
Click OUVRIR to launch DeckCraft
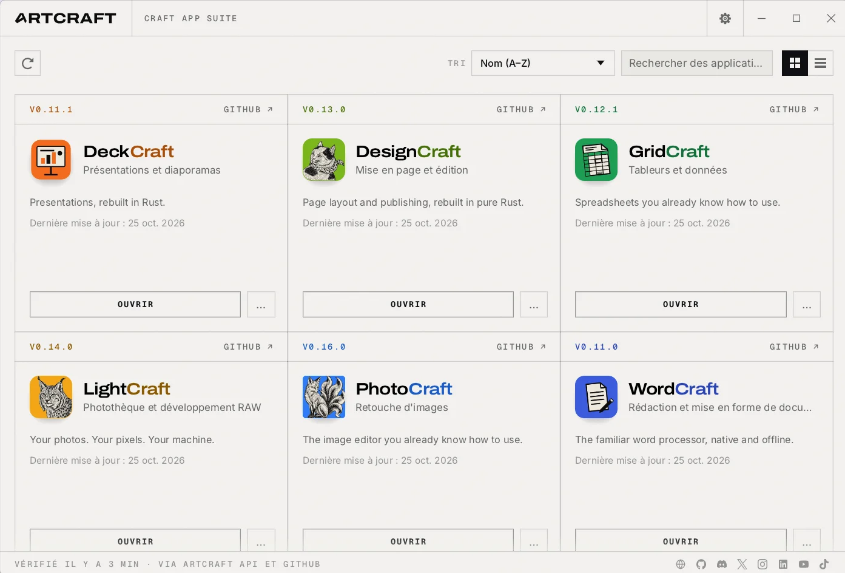(x=135, y=305)
